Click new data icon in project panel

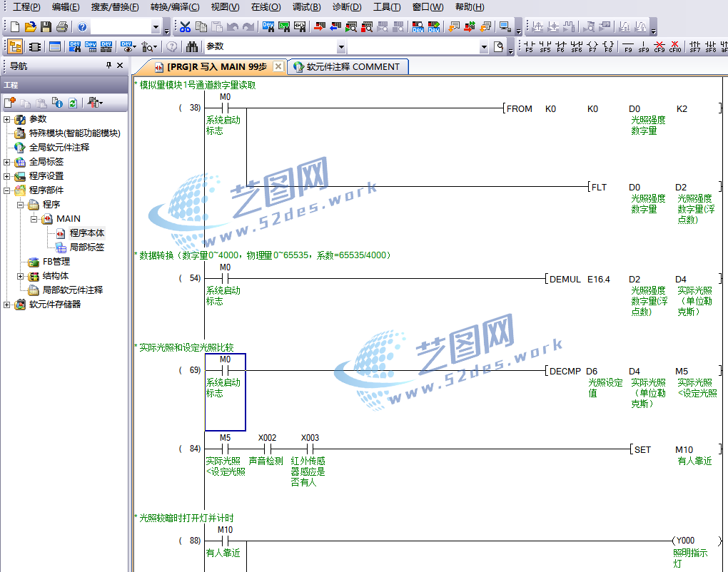point(10,103)
